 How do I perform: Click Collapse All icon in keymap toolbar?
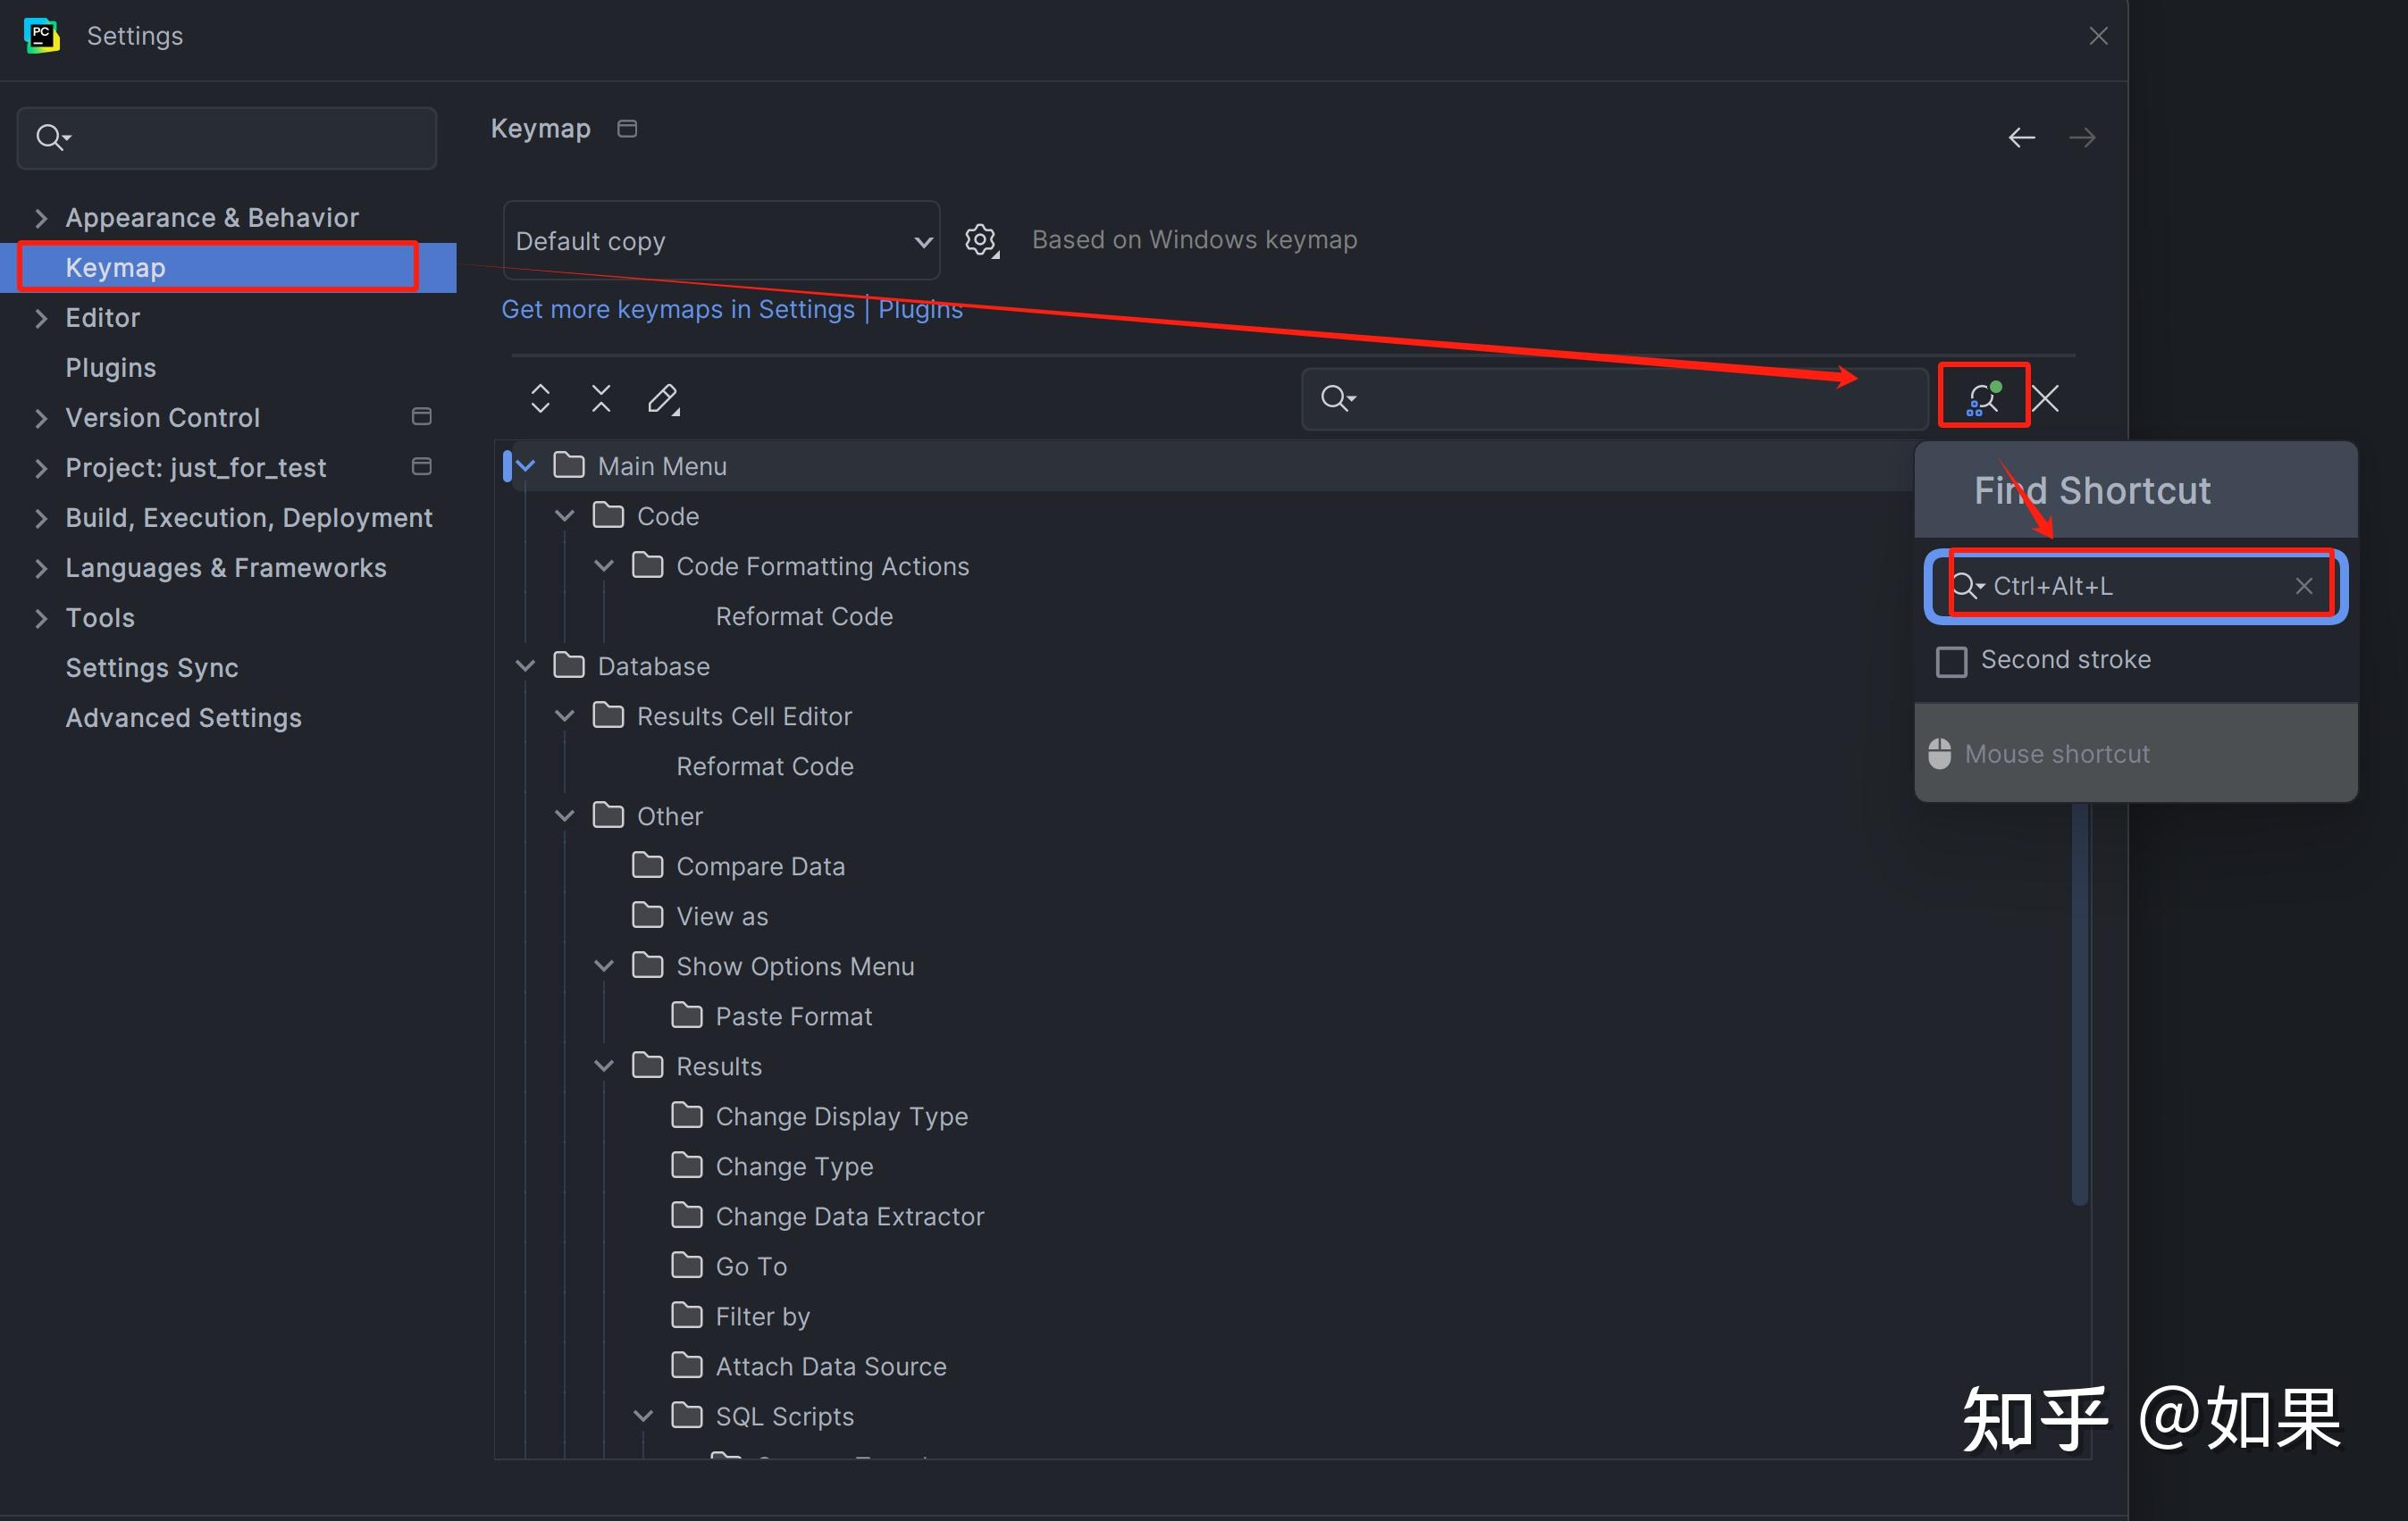[600, 397]
